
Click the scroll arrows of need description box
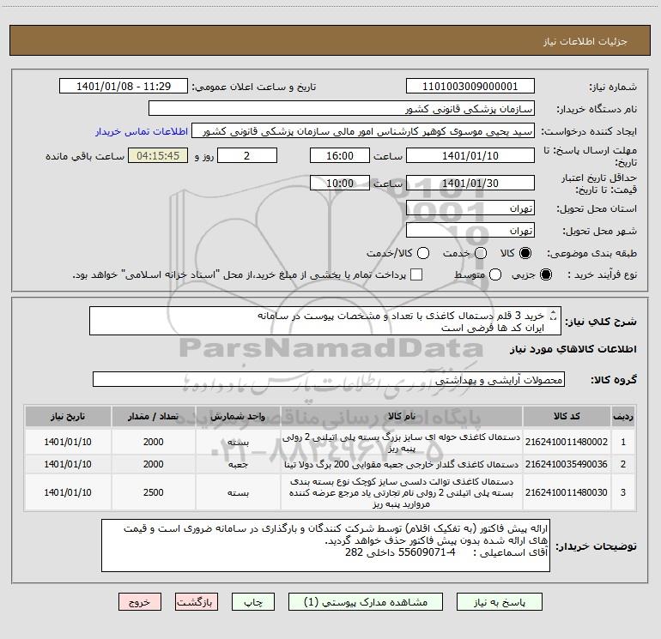pyautogui.click(x=554, y=316)
